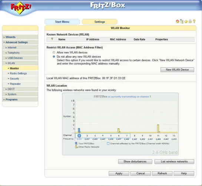Click the Data Rate column header
This screenshot has width=202, height=186.
click(139, 39)
